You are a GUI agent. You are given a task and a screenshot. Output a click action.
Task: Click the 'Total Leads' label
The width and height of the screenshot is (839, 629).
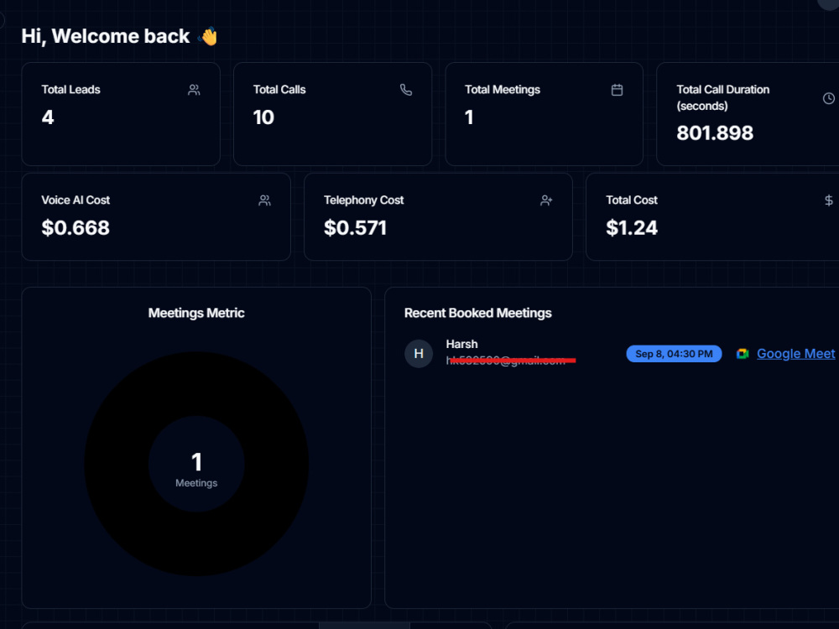70,90
